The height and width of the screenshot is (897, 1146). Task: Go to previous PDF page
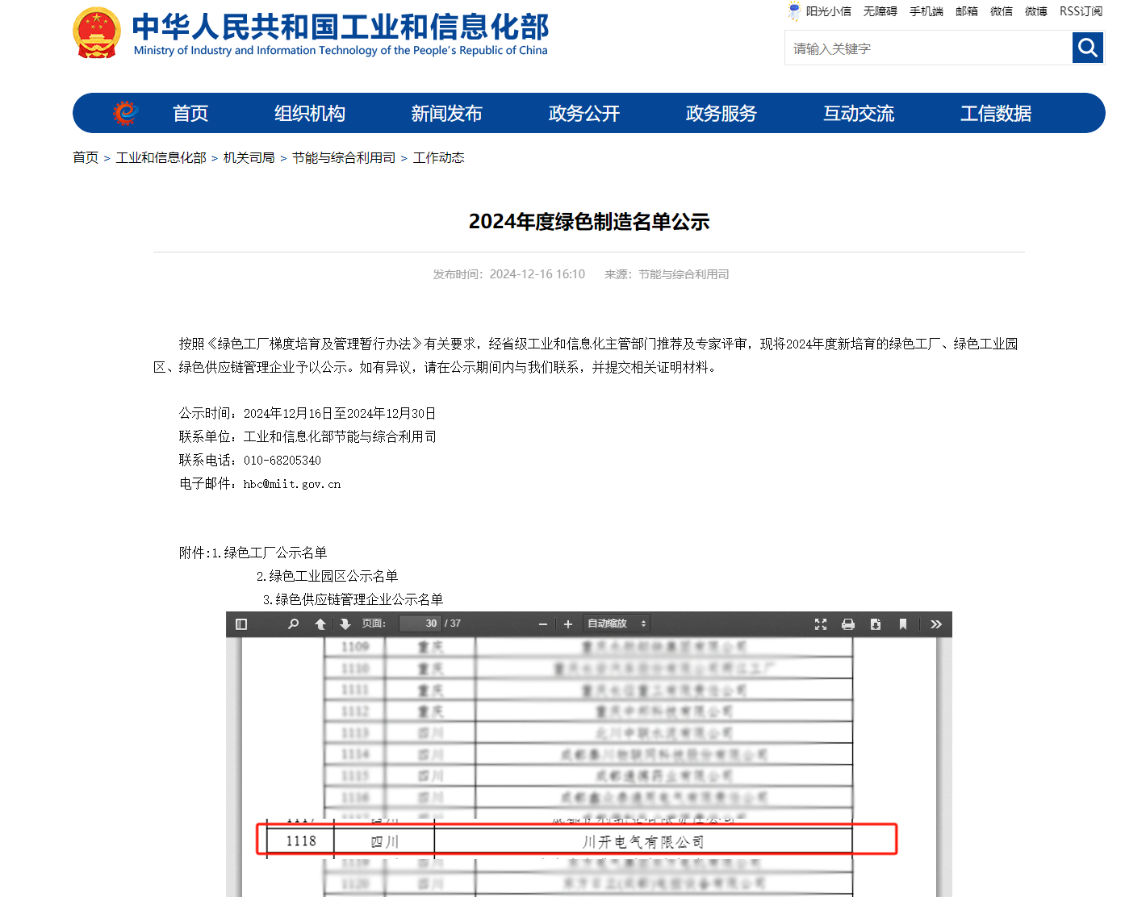click(320, 624)
